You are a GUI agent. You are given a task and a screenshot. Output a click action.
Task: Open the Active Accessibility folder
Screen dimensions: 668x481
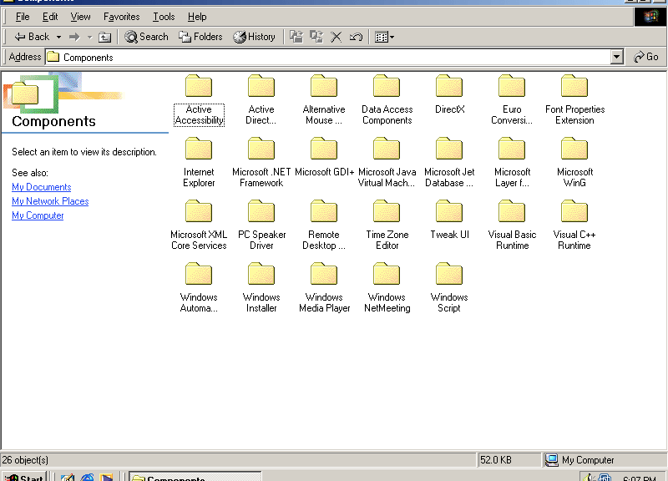(199, 100)
